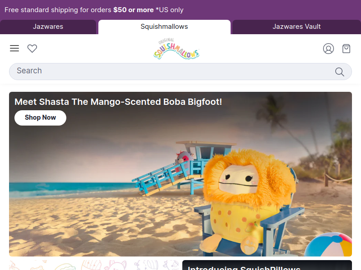Open the user account icon
Image resolution: width=361 pixels, height=270 pixels.
[x=329, y=49]
